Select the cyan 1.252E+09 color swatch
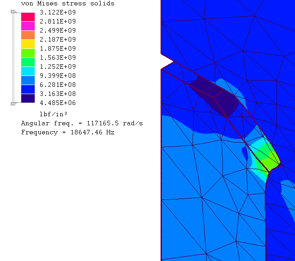The height and width of the screenshot is (261, 295). pos(28,71)
